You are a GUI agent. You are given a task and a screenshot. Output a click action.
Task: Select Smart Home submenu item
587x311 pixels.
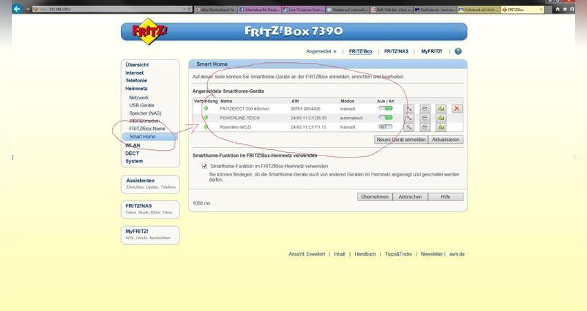(149, 137)
